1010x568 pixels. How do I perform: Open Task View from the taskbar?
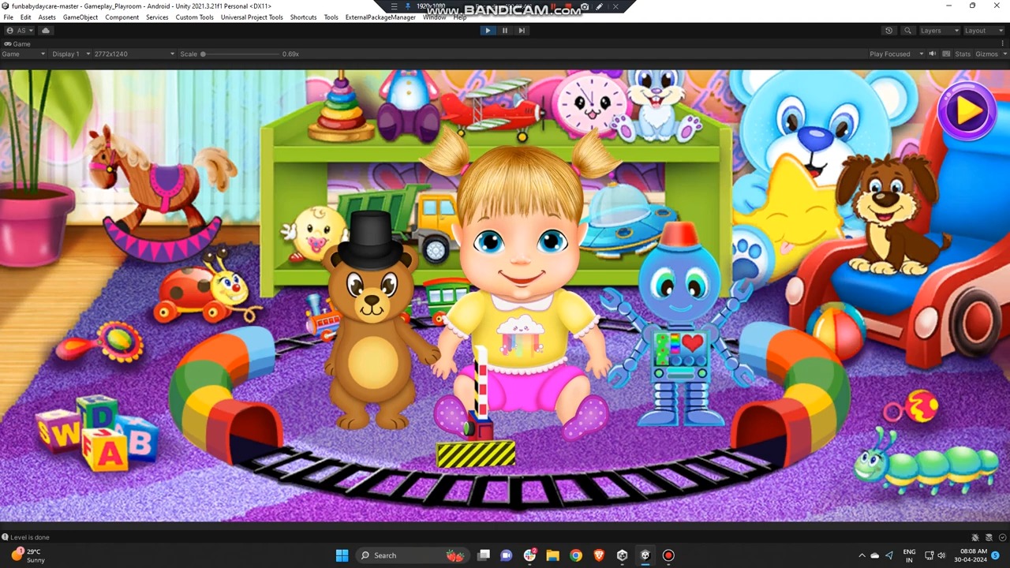(x=484, y=555)
